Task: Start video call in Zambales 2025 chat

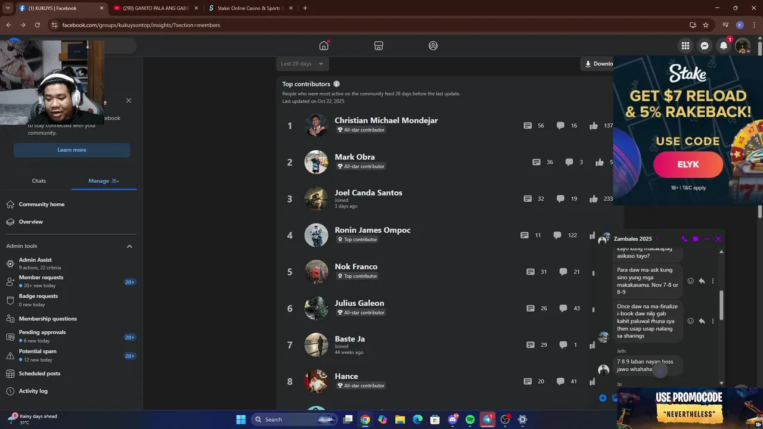Action: [696, 239]
